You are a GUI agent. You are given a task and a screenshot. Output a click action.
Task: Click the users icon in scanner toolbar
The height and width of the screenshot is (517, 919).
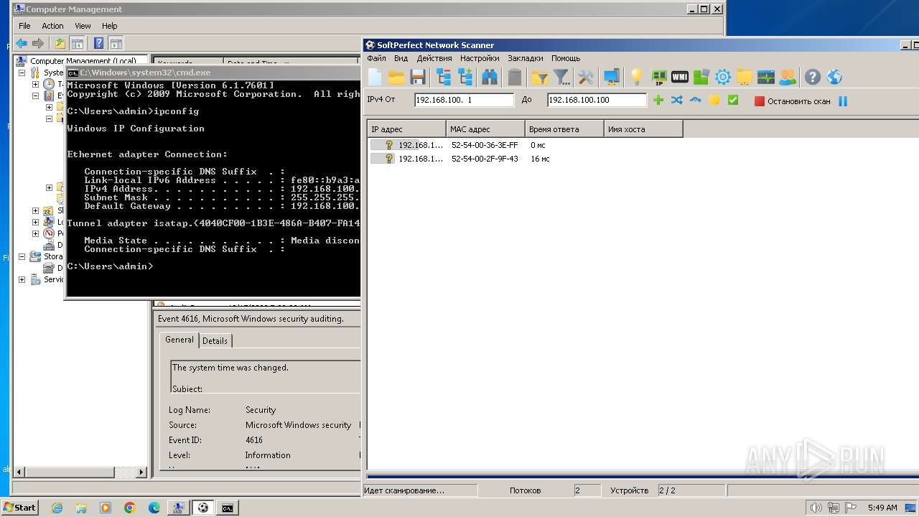pyautogui.click(x=788, y=77)
